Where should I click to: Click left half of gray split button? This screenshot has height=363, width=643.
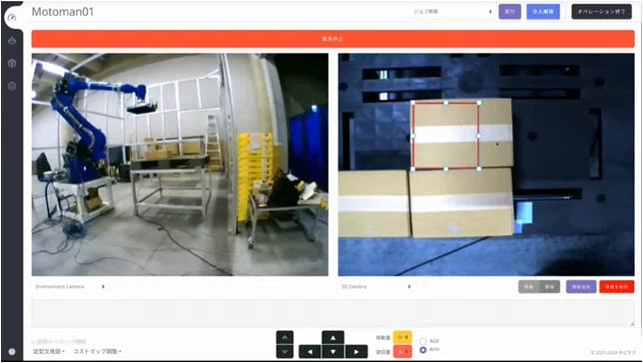coord(528,287)
